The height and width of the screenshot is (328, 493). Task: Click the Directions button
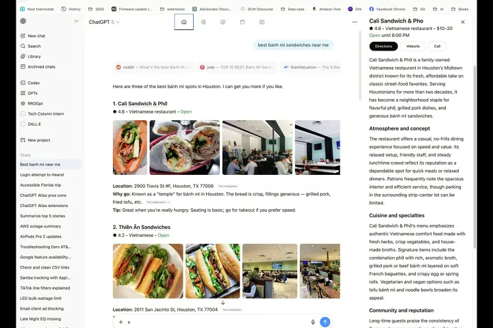point(383,46)
